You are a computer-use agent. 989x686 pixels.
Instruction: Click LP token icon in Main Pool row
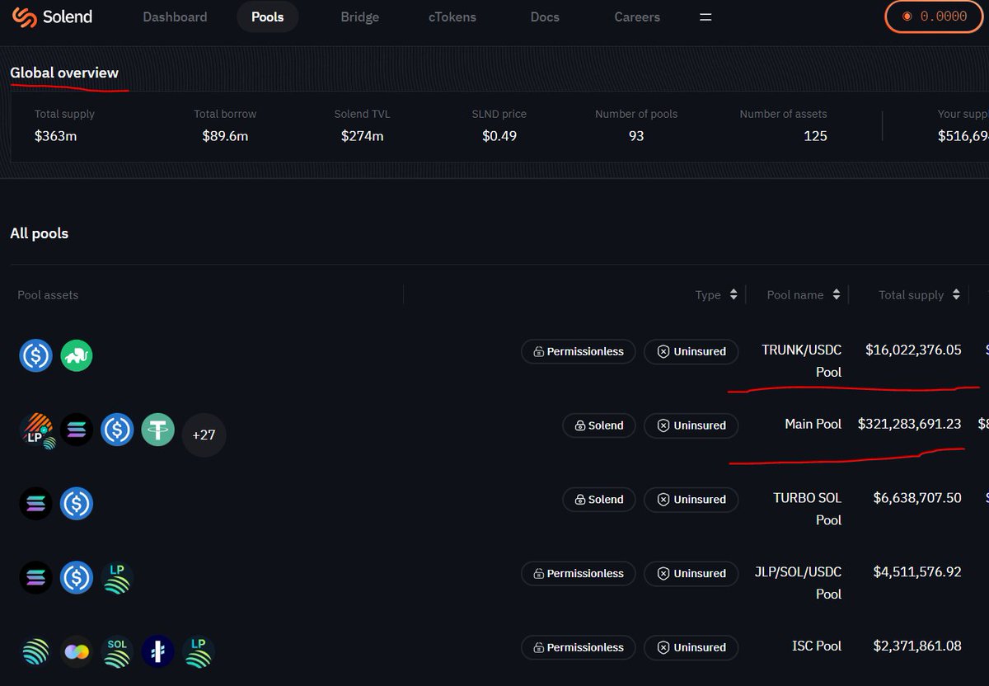coord(37,430)
